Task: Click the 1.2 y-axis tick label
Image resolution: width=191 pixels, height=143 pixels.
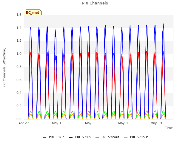Action: pos(19,41)
